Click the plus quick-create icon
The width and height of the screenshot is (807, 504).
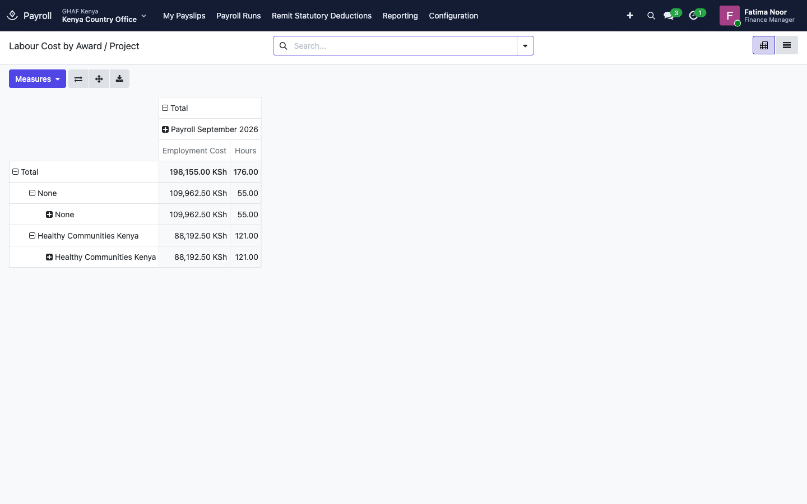[630, 16]
